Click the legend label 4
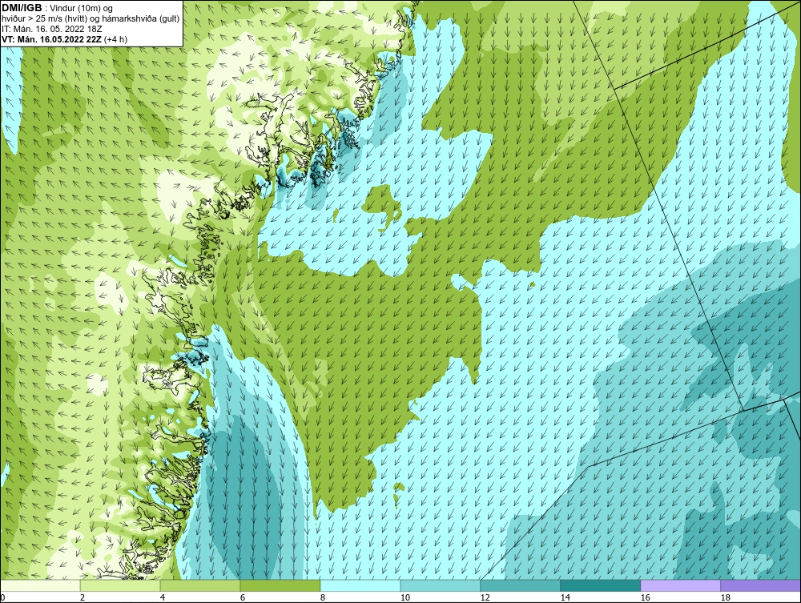Viewport: 801px width, 603px height. point(163,597)
